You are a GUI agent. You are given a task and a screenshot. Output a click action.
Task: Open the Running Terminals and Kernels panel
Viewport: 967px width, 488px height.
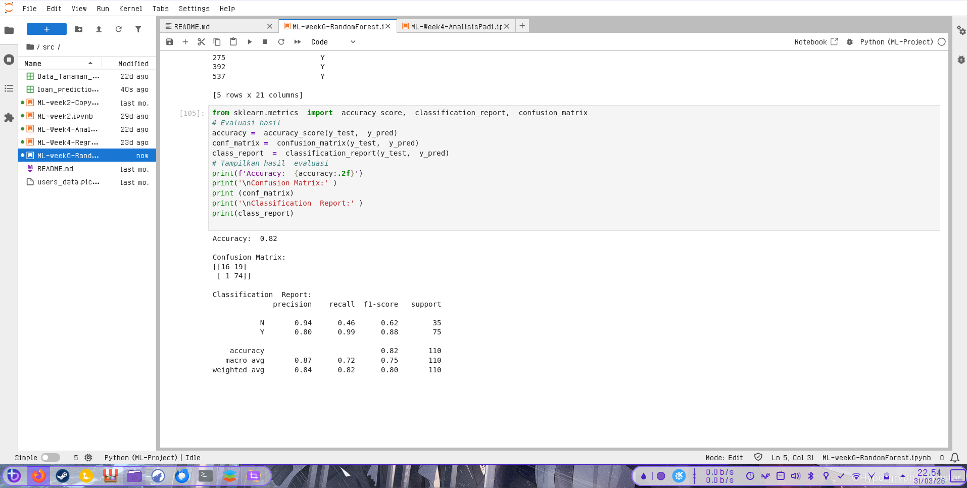[9, 60]
